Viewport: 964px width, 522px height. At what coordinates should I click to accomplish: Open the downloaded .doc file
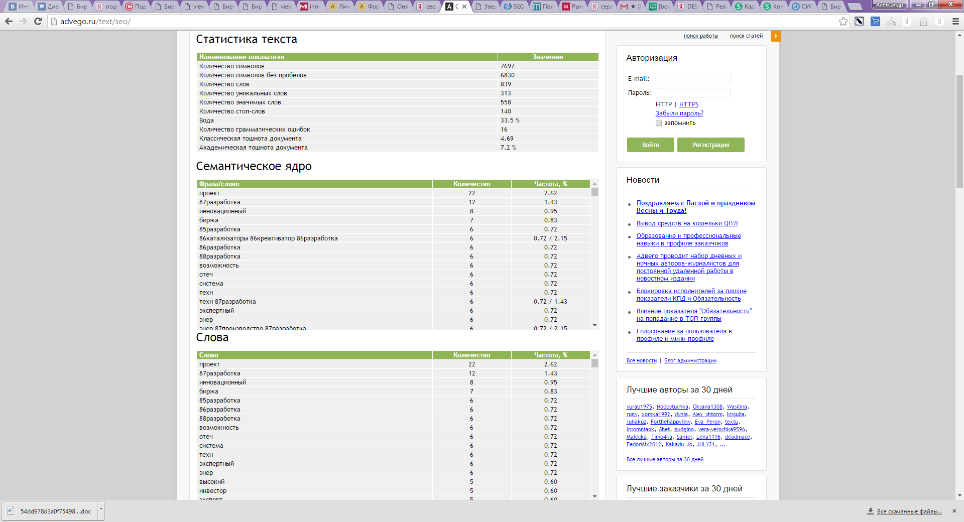point(50,511)
